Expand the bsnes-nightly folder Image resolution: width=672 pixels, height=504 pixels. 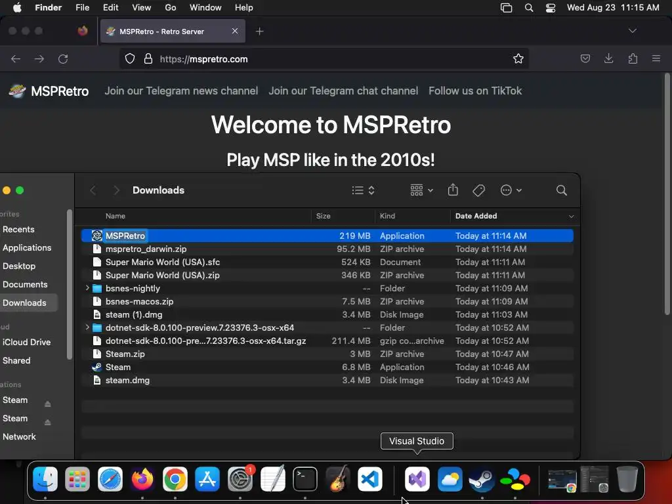coord(87,288)
